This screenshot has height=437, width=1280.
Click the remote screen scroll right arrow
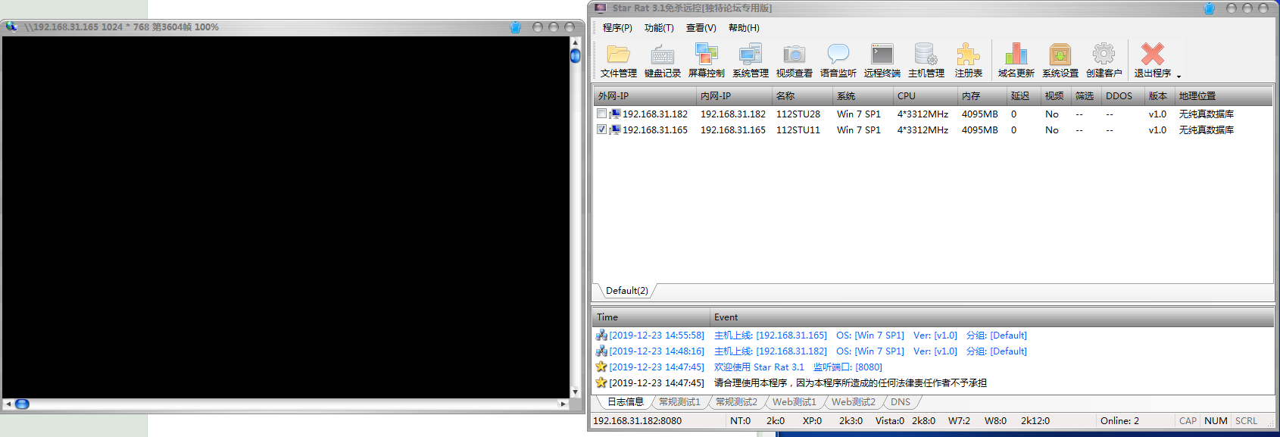click(563, 404)
